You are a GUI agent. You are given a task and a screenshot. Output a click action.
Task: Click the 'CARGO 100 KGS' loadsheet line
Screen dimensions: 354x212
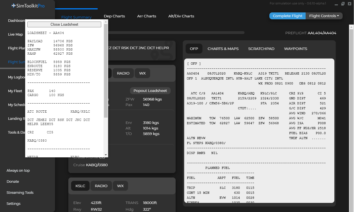[x=46, y=95]
